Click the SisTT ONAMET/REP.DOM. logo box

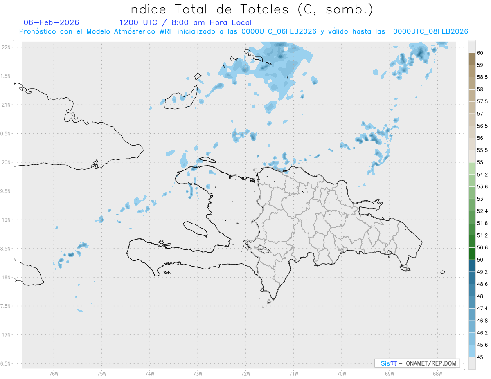pyautogui.click(x=417, y=363)
